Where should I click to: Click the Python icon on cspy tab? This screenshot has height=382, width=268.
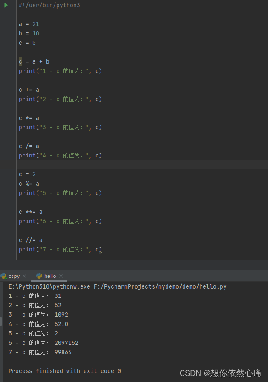[x=4, y=276]
